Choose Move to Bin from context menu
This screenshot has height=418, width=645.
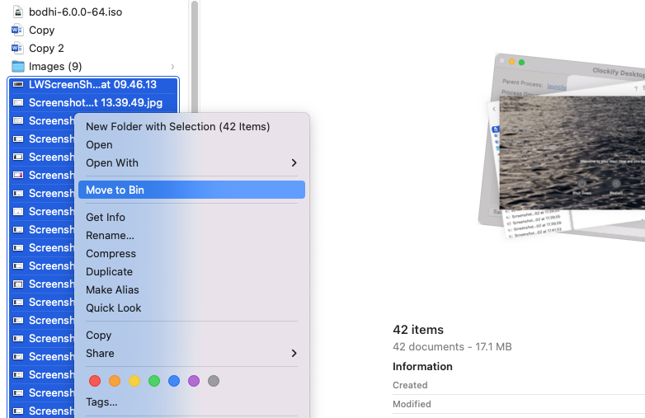click(x=191, y=190)
